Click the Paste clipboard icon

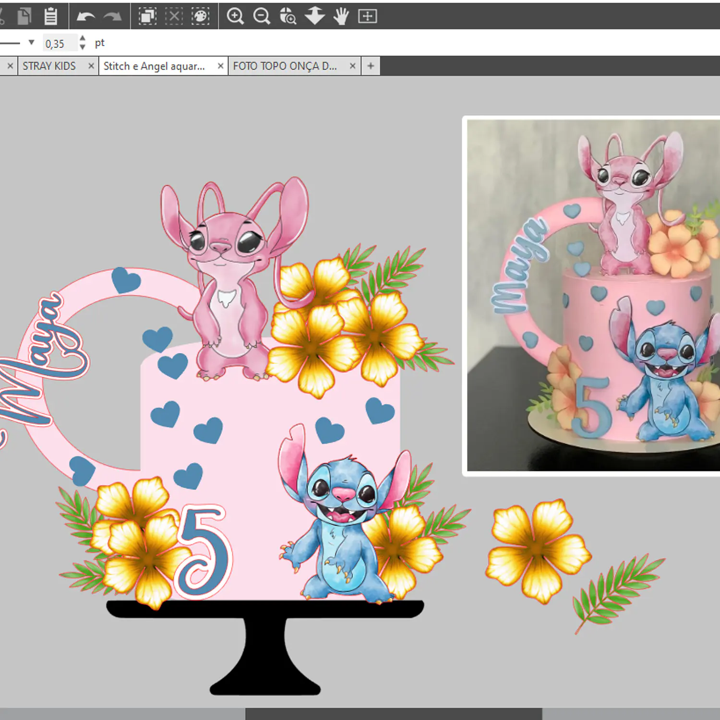50,16
